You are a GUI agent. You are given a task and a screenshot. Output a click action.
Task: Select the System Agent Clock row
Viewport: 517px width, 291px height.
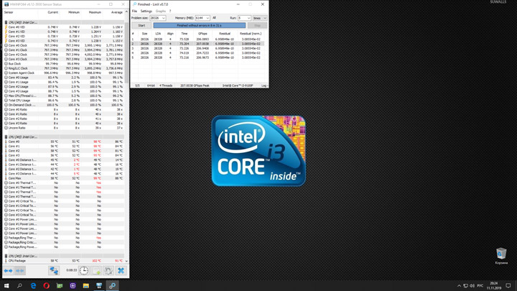pyautogui.click(x=65, y=73)
